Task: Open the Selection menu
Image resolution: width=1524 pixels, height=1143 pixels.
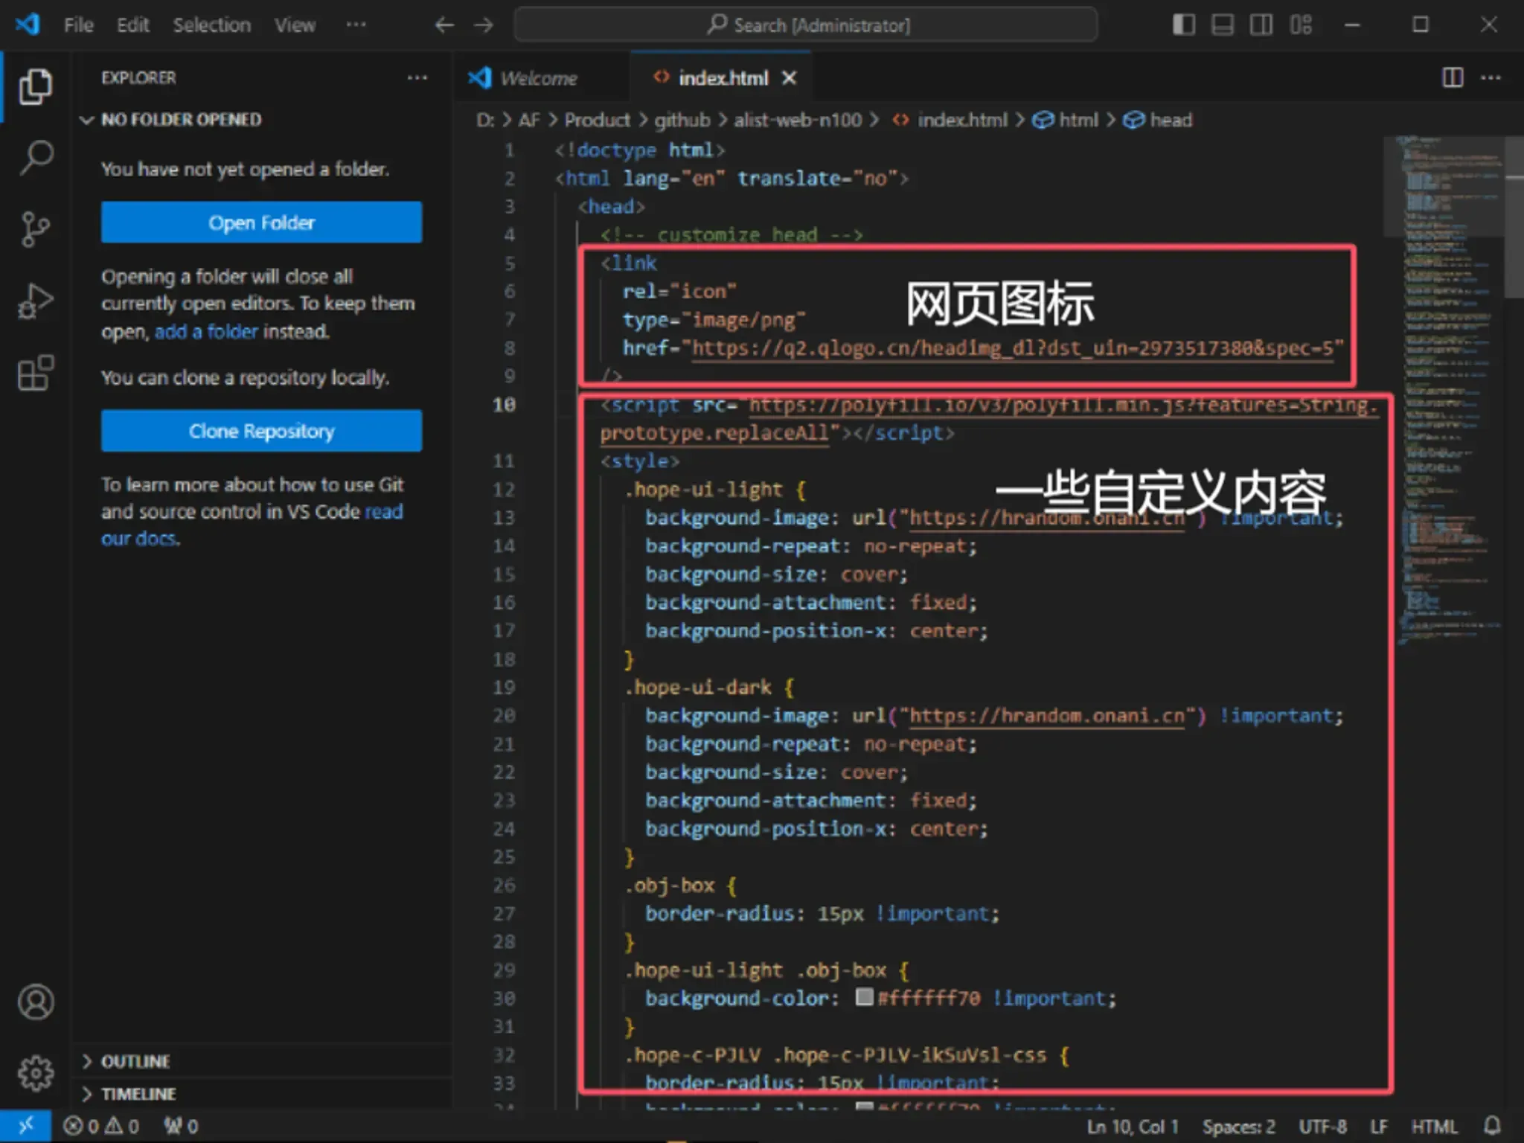Action: [211, 25]
